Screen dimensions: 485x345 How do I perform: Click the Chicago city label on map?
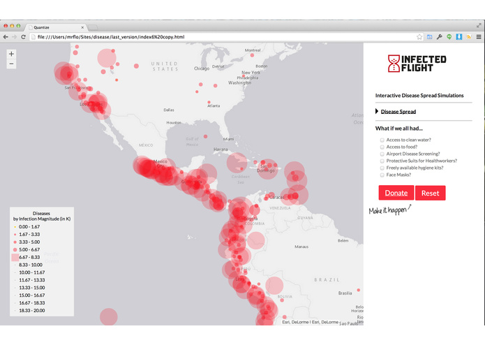[x=202, y=68]
